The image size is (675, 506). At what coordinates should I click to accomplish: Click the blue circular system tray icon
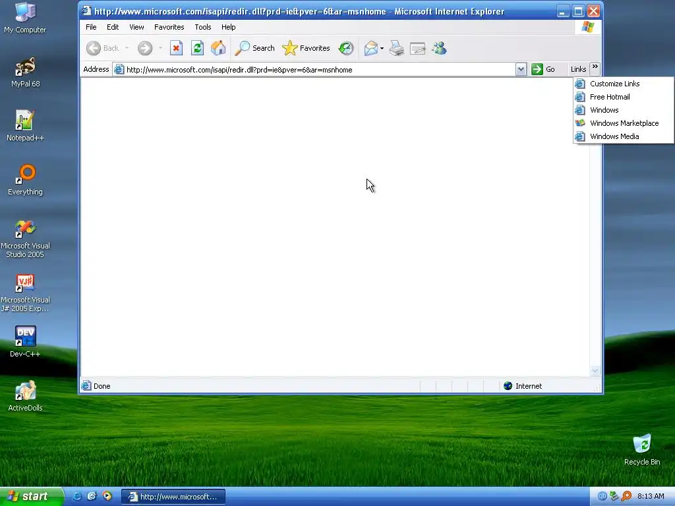coord(602,496)
